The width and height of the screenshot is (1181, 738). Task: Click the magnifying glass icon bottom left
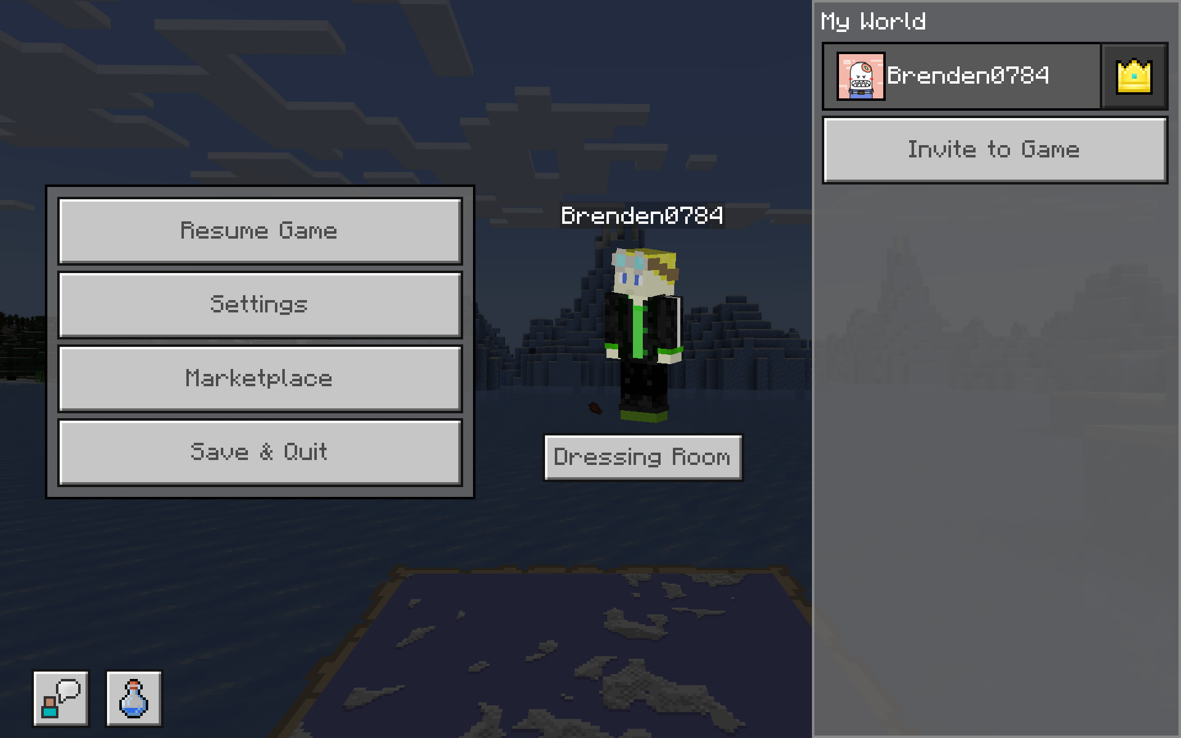60,698
